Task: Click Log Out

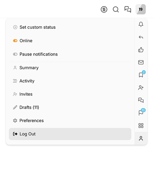Action: [70, 134]
